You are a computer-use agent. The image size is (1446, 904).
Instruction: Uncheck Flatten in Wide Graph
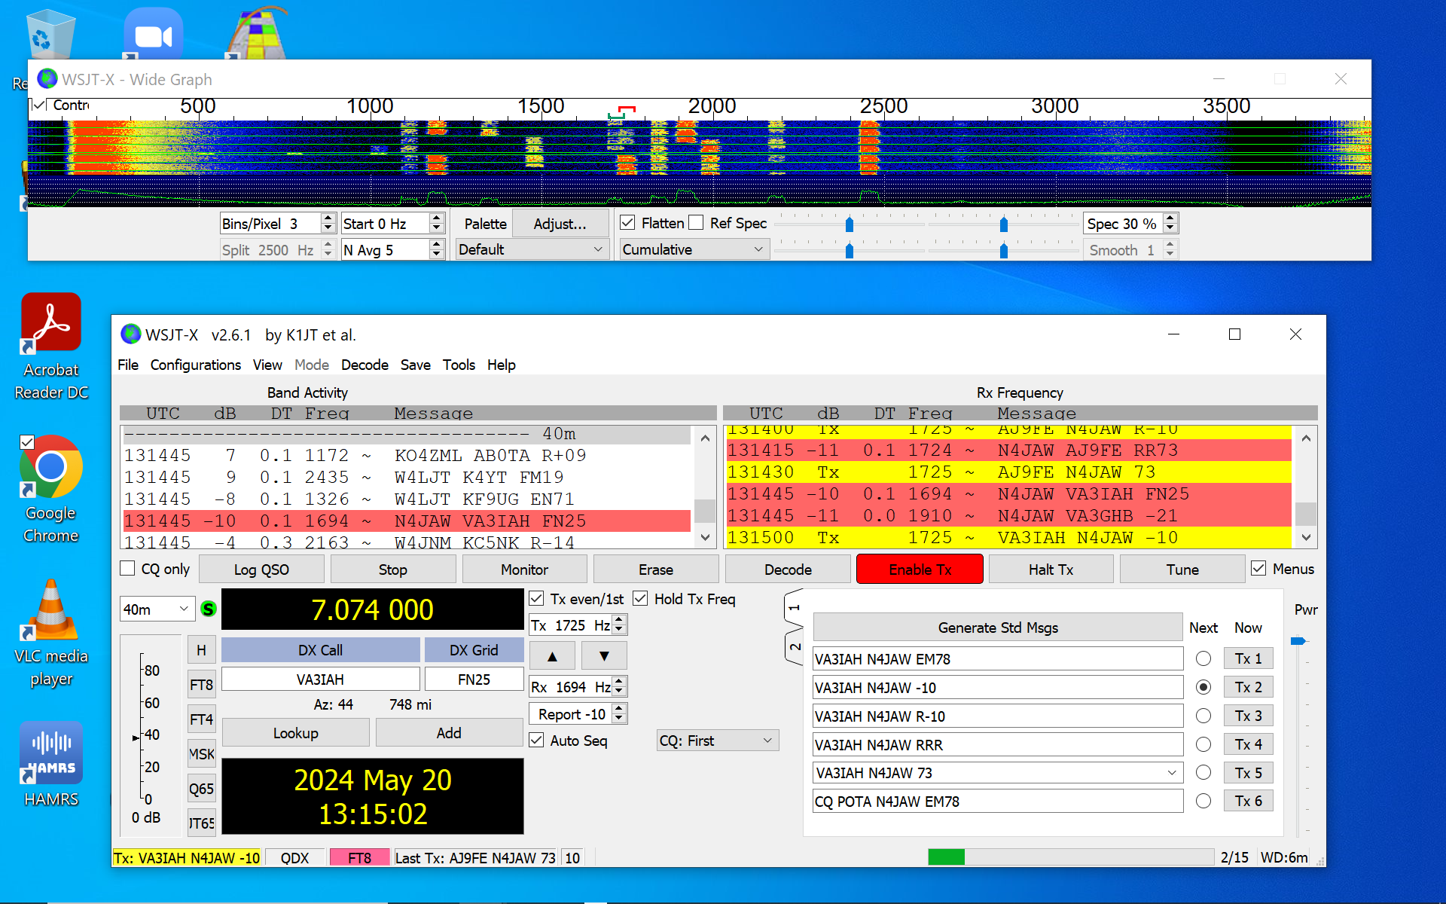click(627, 223)
